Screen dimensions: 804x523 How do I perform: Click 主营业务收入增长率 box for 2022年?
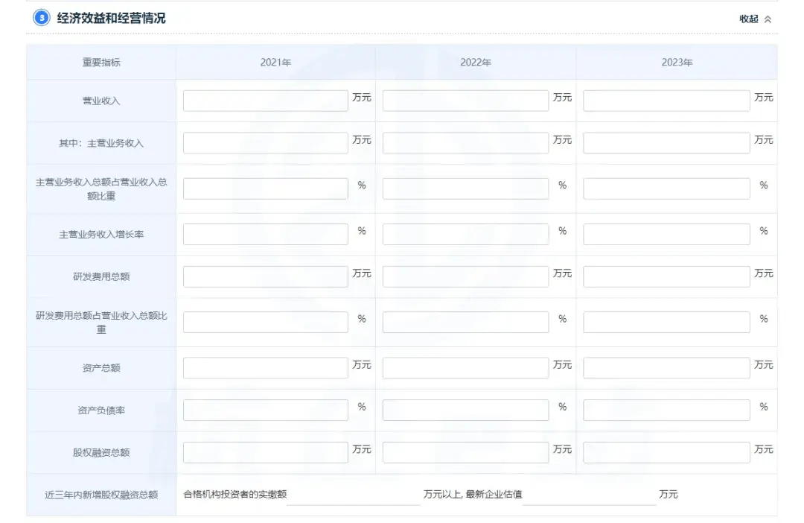pos(465,234)
